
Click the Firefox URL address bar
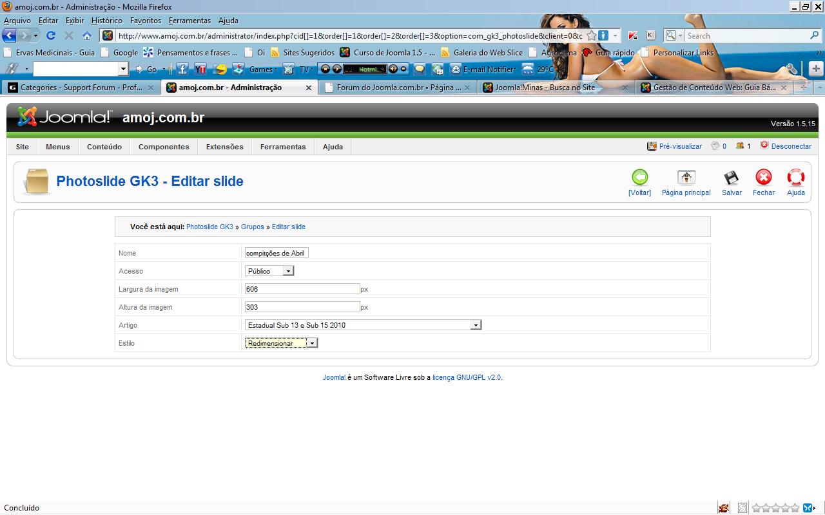[x=350, y=35]
